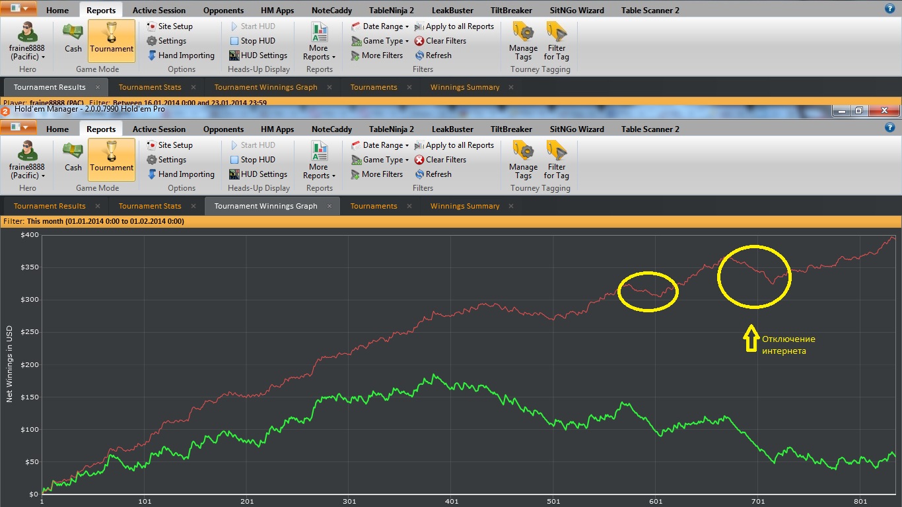Open the Table Scanner 2 tab in the background window
Viewport: 902px width, 507px height.
(x=650, y=11)
